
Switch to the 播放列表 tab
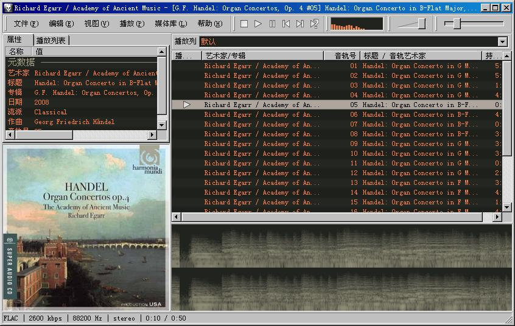click(x=51, y=40)
